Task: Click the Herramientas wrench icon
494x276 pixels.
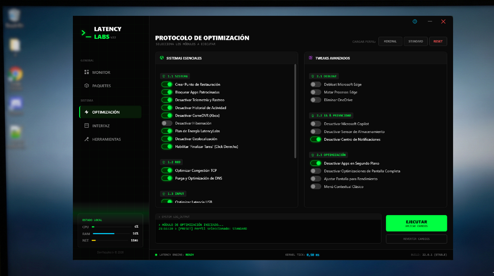Action: [87, 139]
